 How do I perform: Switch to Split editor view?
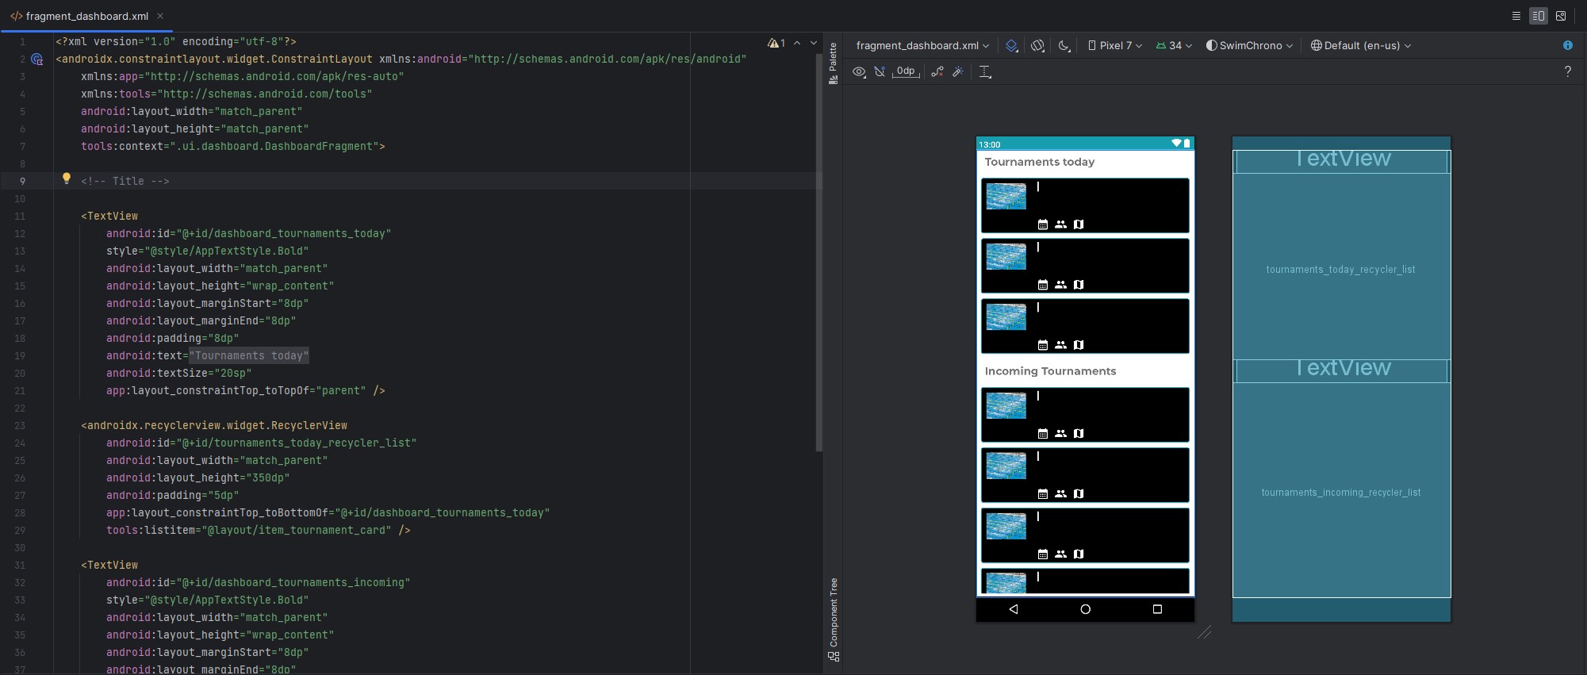click(1539, 16)
